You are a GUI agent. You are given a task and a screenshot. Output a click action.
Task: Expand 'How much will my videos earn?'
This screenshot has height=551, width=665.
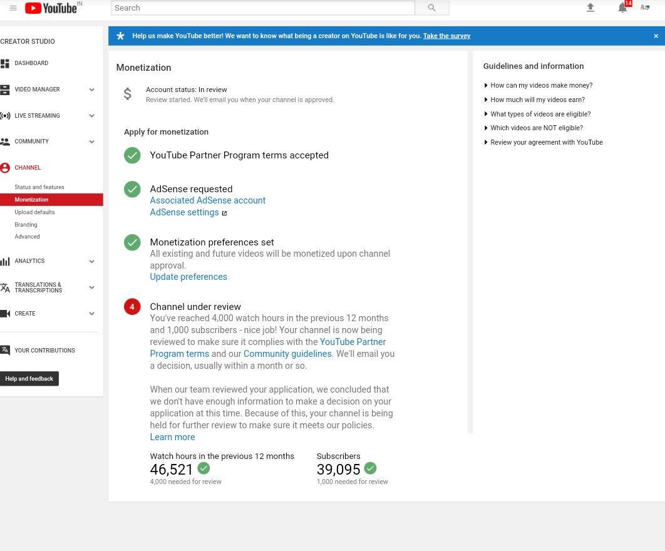pyautogui.click(x=534, y=100)
